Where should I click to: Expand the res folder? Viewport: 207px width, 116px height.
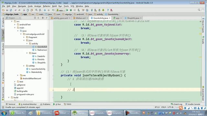(x=18, y=75)
